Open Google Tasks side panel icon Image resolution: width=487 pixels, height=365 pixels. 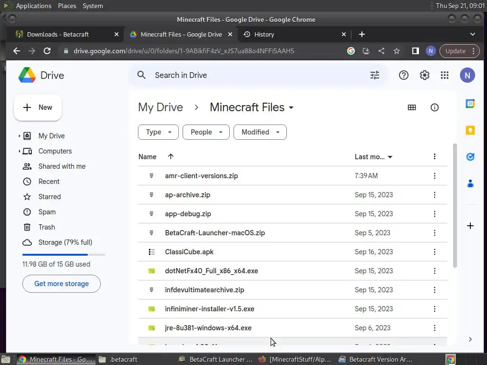click(x=470, y=157)
